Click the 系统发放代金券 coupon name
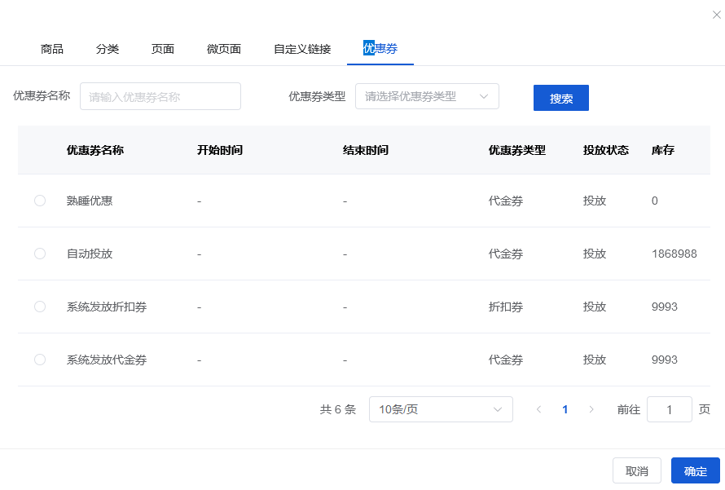The image size is (725, 490). click(107, 360)
